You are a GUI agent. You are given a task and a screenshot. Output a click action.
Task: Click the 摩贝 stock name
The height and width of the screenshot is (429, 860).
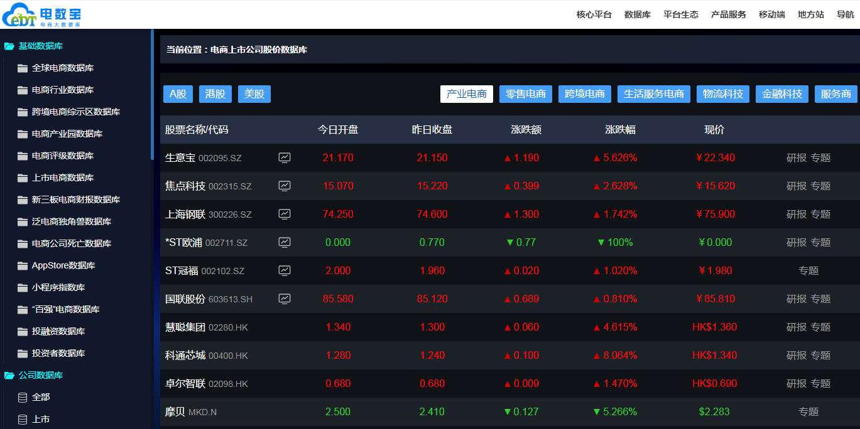pyautogui.click(x=175, y=411)
